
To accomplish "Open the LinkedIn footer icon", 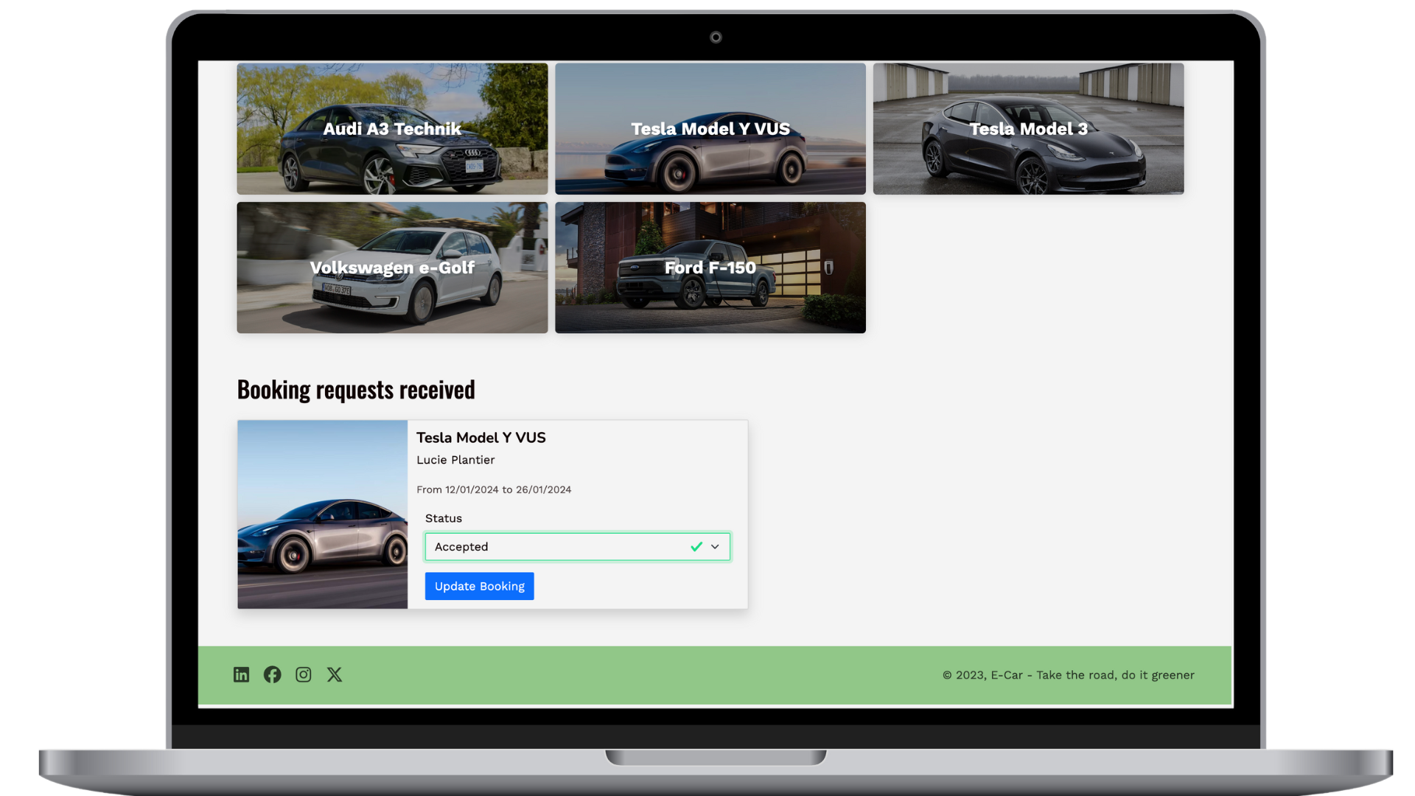I will [241, 674].
